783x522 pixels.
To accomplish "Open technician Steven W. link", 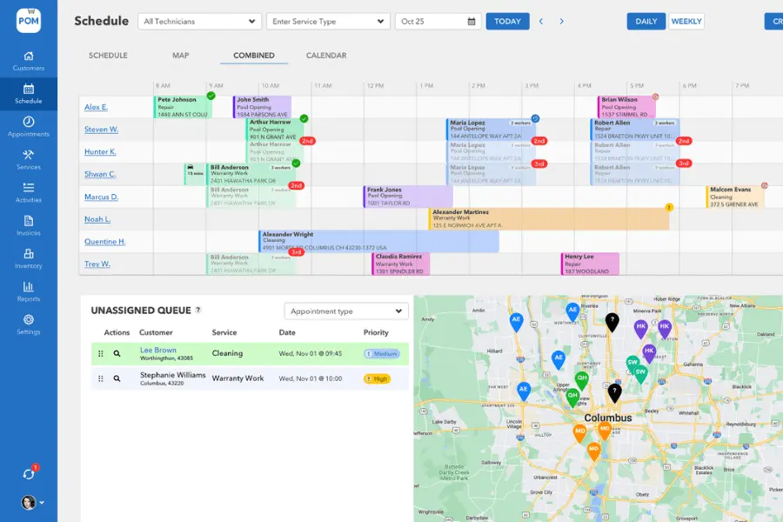I will pos(102,130).
